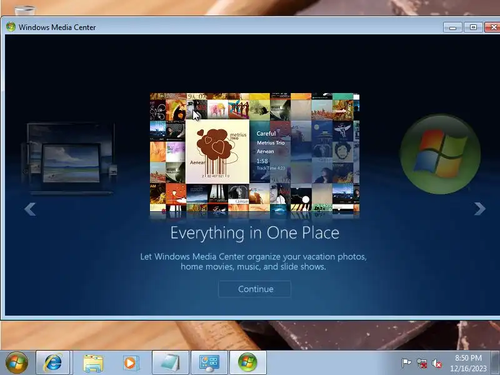500x375 pixels.
Task: Select the album mosaic center image
Action: [x=254, y=152]
